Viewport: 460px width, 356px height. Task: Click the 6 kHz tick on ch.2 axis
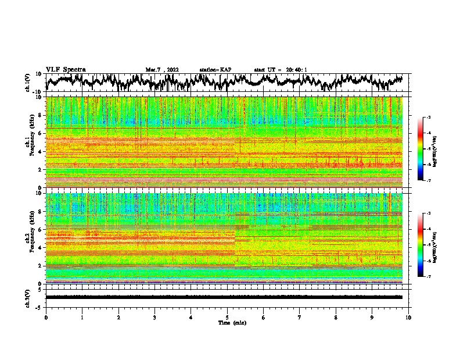41,229
